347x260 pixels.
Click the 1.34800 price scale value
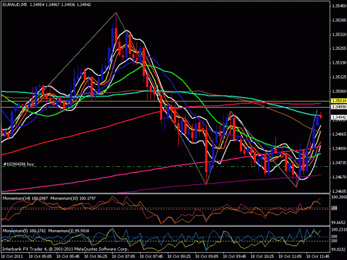[339, 149]
